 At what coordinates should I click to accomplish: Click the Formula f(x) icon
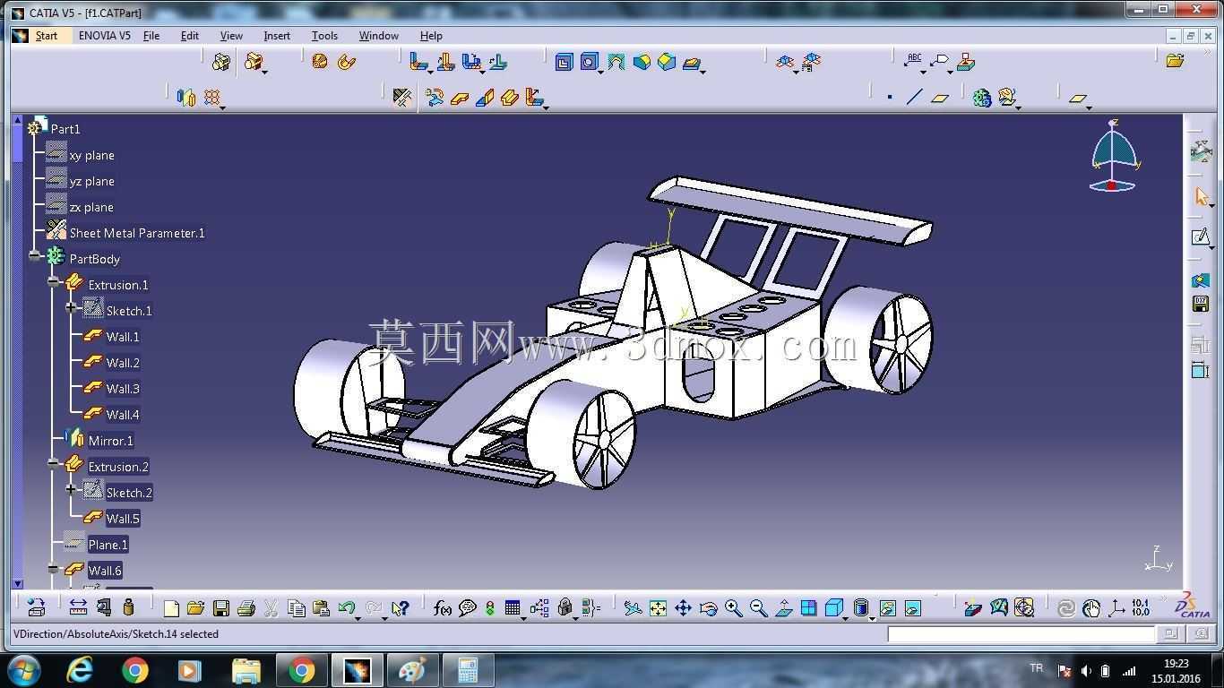tap(442, 608)
